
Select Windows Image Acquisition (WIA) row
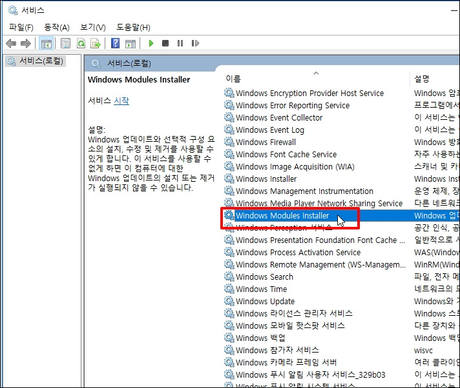point(295,166)
